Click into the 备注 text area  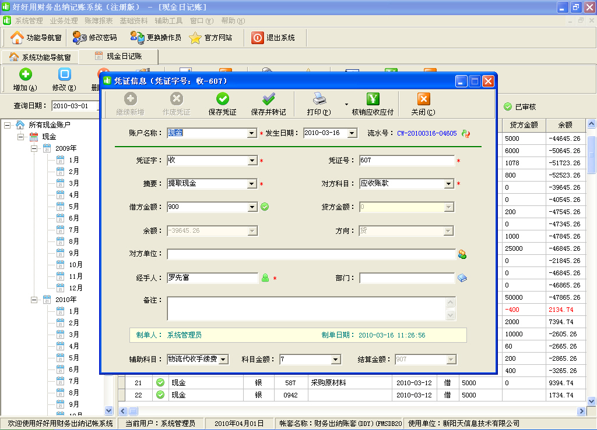tap(306, 308)
